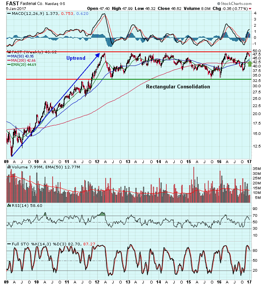Image resolution: width=267 pixels, height=285 pixels.
Task: Click the 12.5 price axis label
Action: click(257, 146)
